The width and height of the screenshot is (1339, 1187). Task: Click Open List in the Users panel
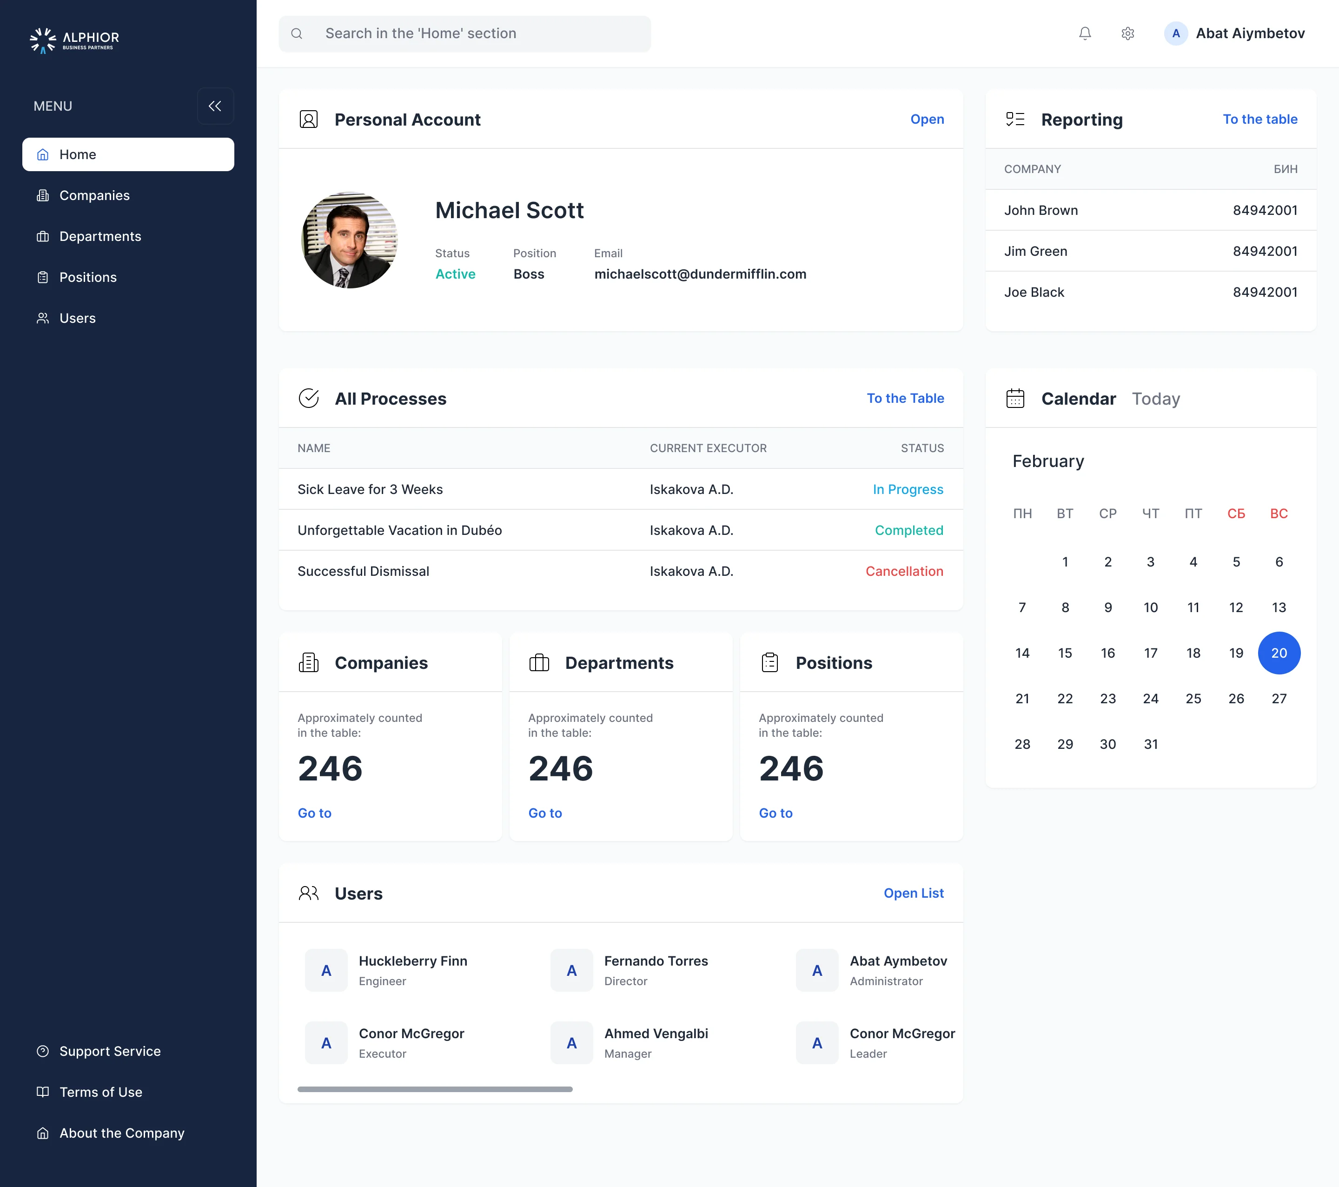point(913,894)
